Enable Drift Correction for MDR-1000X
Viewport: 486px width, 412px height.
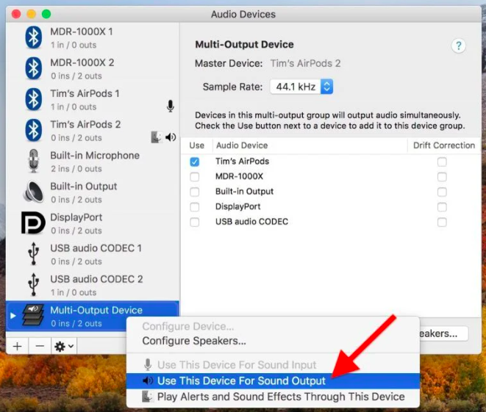coord(442,177)
